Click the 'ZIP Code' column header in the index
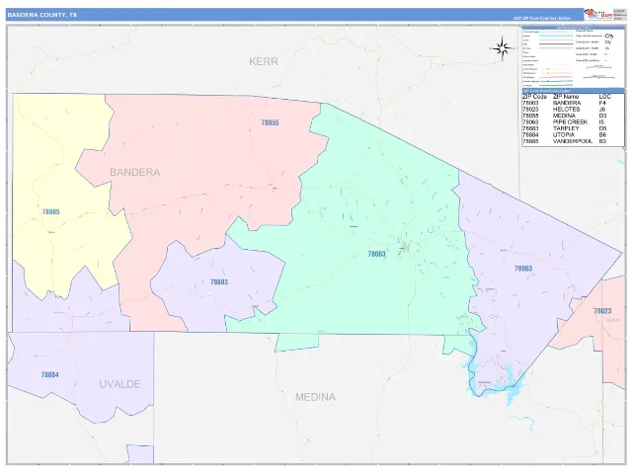 [x=534, y=97]
